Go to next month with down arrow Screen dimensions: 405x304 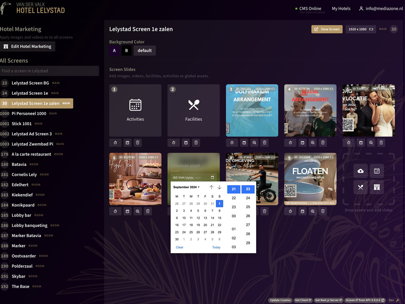(220, 187)
